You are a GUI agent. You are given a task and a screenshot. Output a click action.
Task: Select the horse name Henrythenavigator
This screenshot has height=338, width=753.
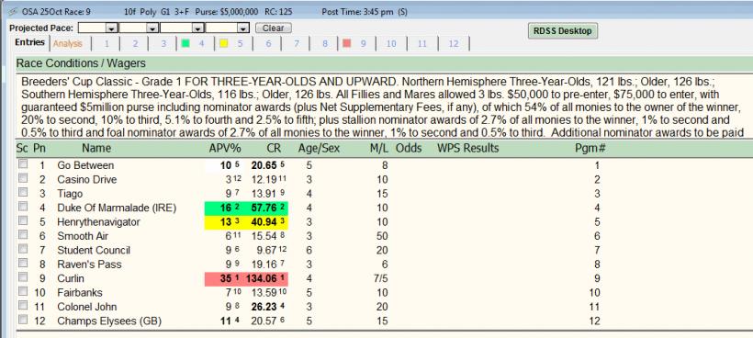(98, 222)
